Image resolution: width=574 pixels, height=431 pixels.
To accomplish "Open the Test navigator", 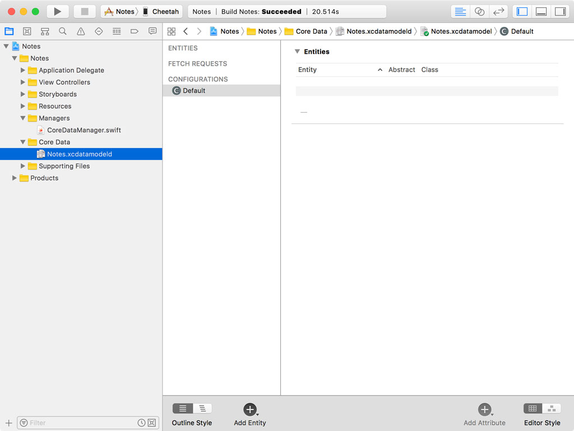I will tap(99, 31).
